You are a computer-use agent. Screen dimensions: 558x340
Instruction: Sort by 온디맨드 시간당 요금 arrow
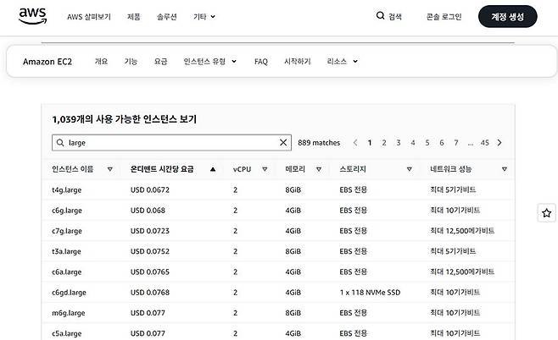click(x=213, y=169)
